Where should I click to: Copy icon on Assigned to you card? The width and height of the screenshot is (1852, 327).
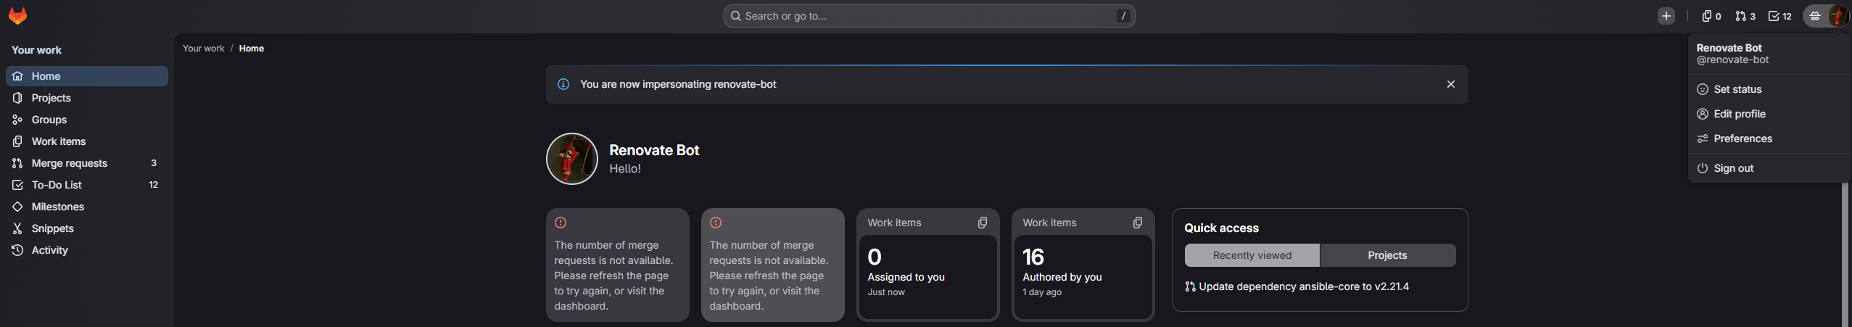[x=983, y=223]
